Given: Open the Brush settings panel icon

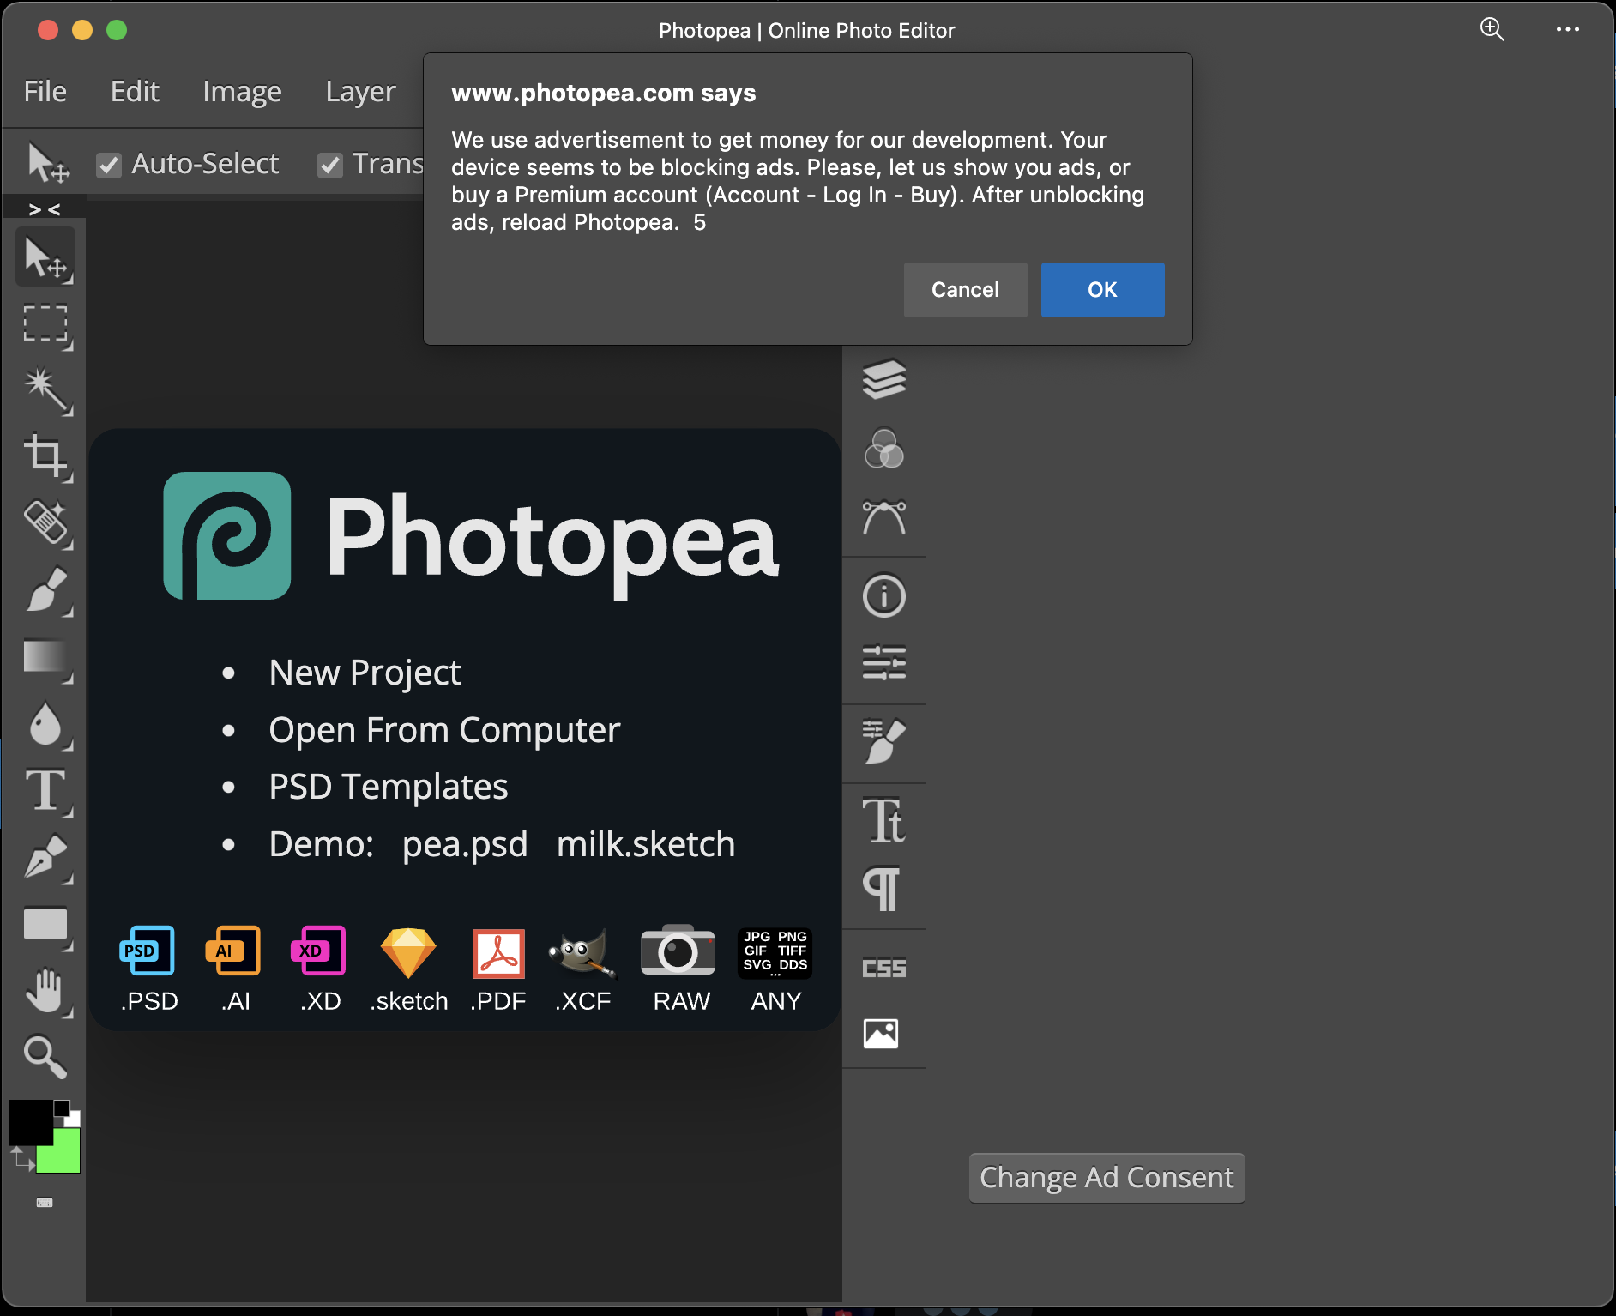Looking at the screenshot, I should (x=884, y=741).
